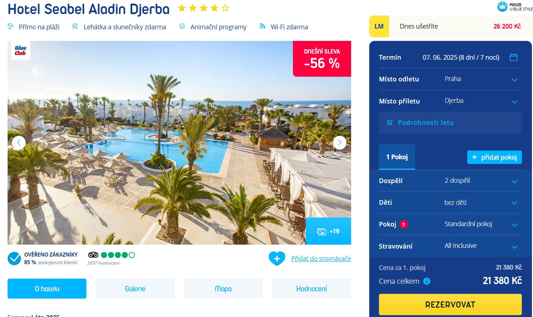Image resolution: width=533 pixels, height=317 pixels.
Task: Click the info icon beside Cena celkem
Action: (x=427, y=281)
